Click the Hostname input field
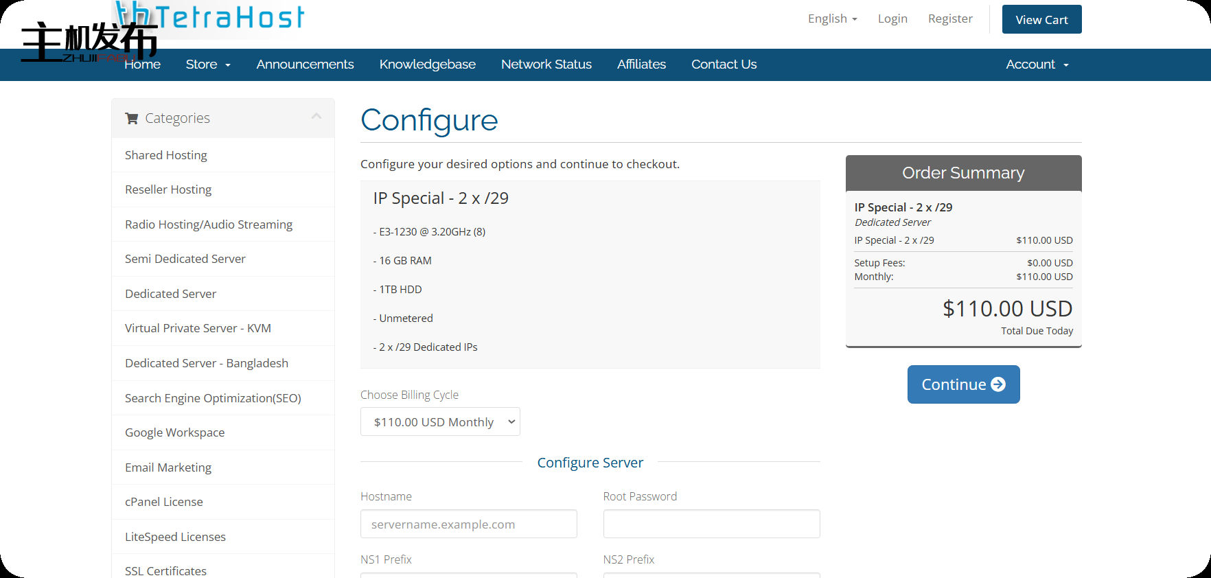This screenshot has width=1211, height=578. click(468, 524)
